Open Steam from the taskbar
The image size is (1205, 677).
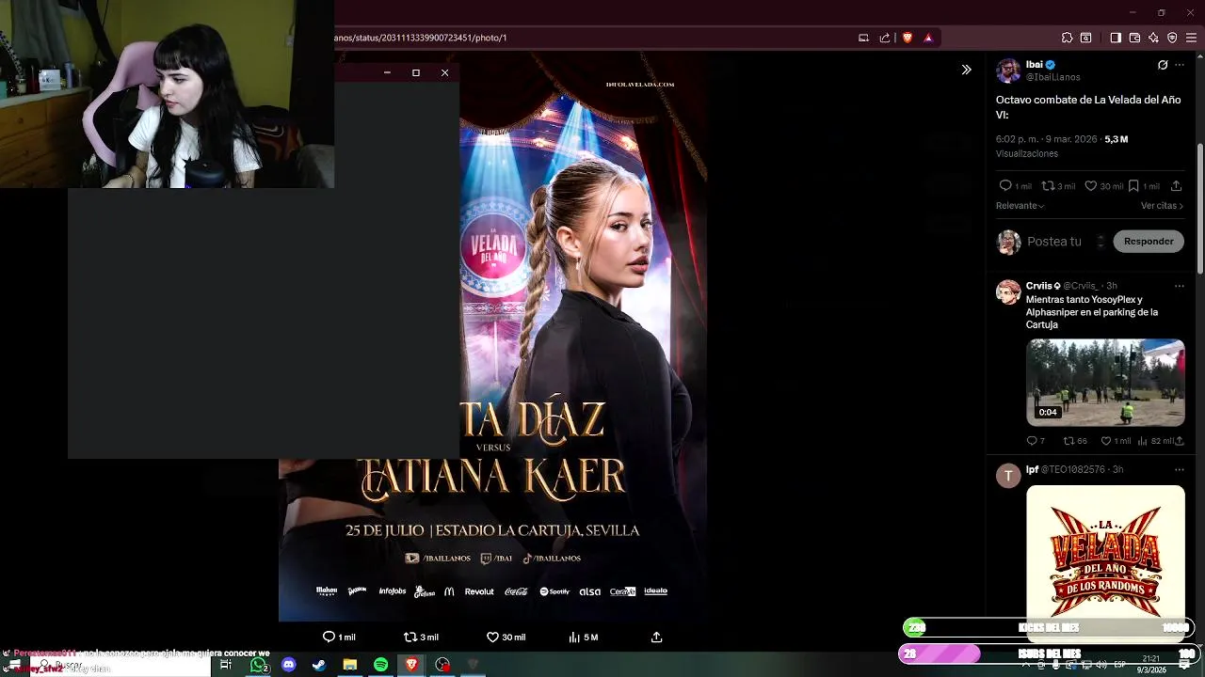point(319,665)
